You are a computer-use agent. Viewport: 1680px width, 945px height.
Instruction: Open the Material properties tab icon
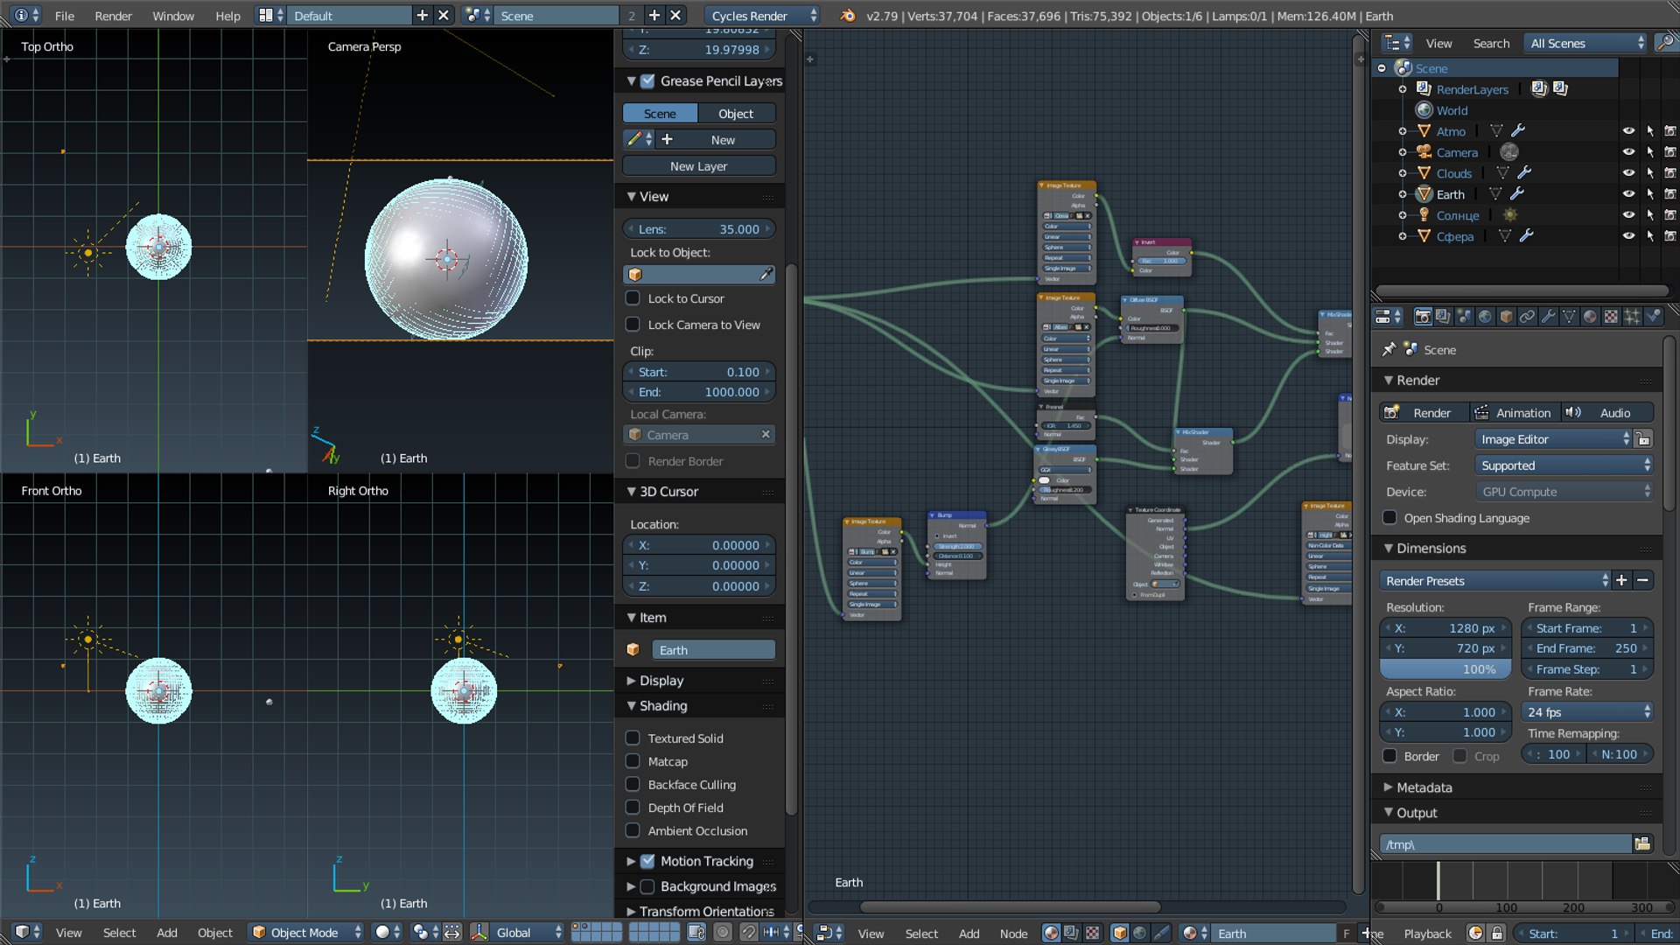[1590, 317]
